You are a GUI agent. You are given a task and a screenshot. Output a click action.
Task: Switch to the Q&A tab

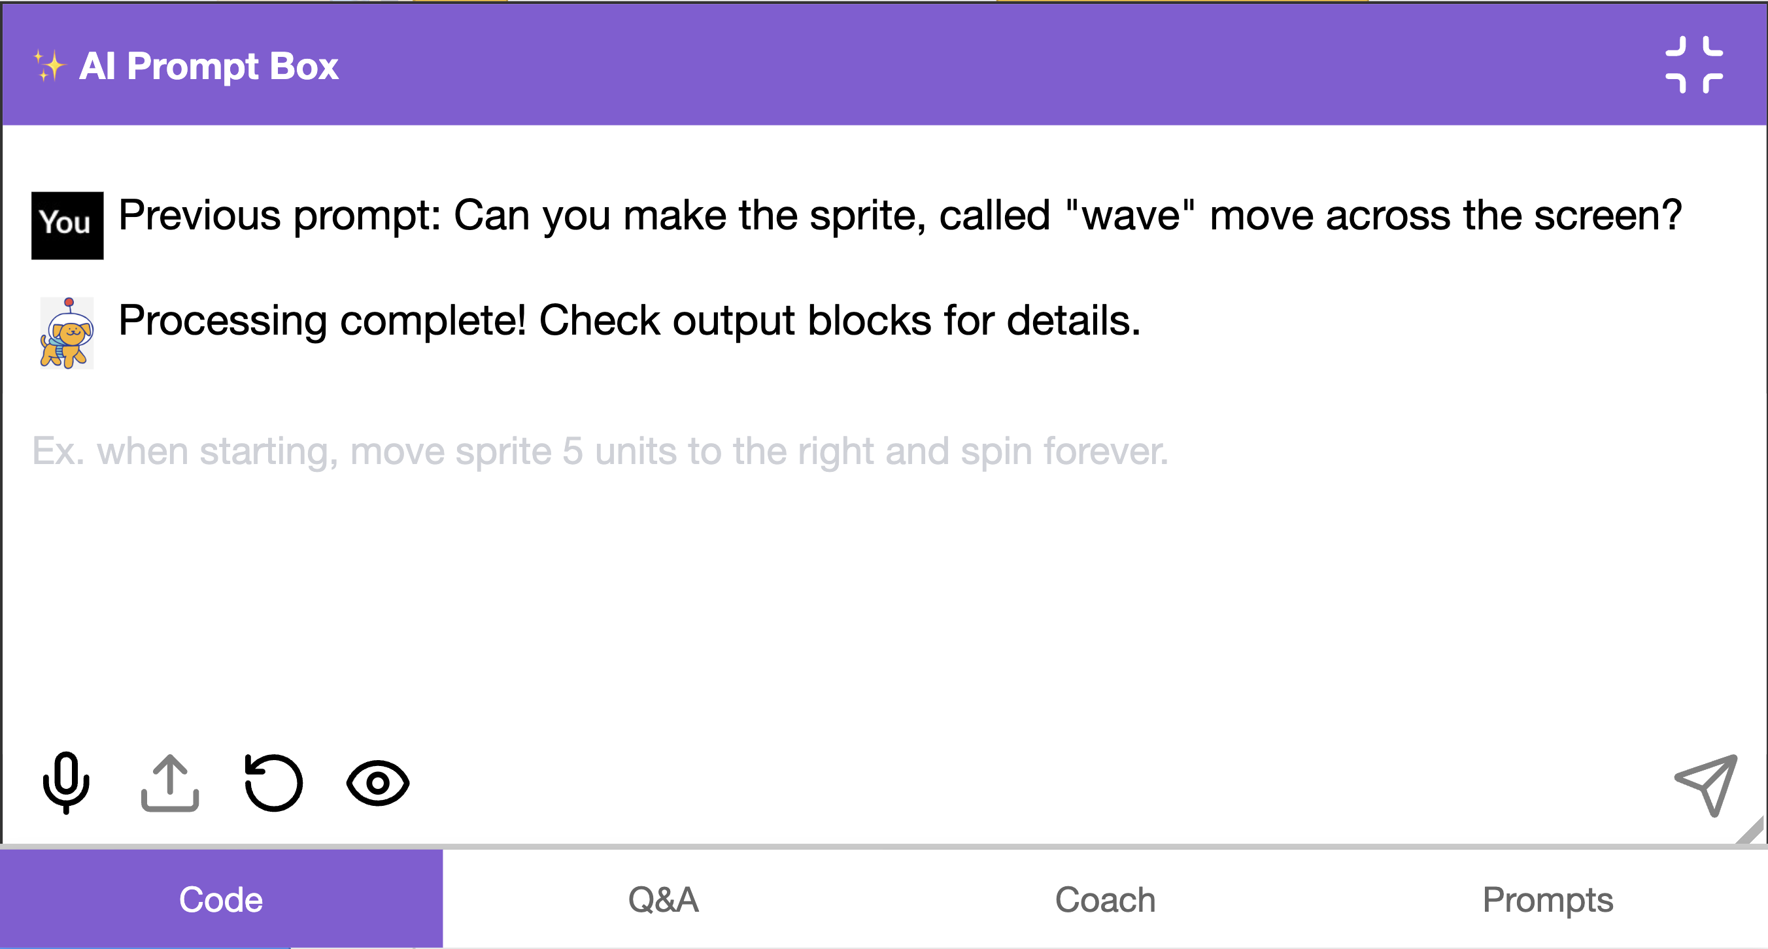(x=663, y=899)
